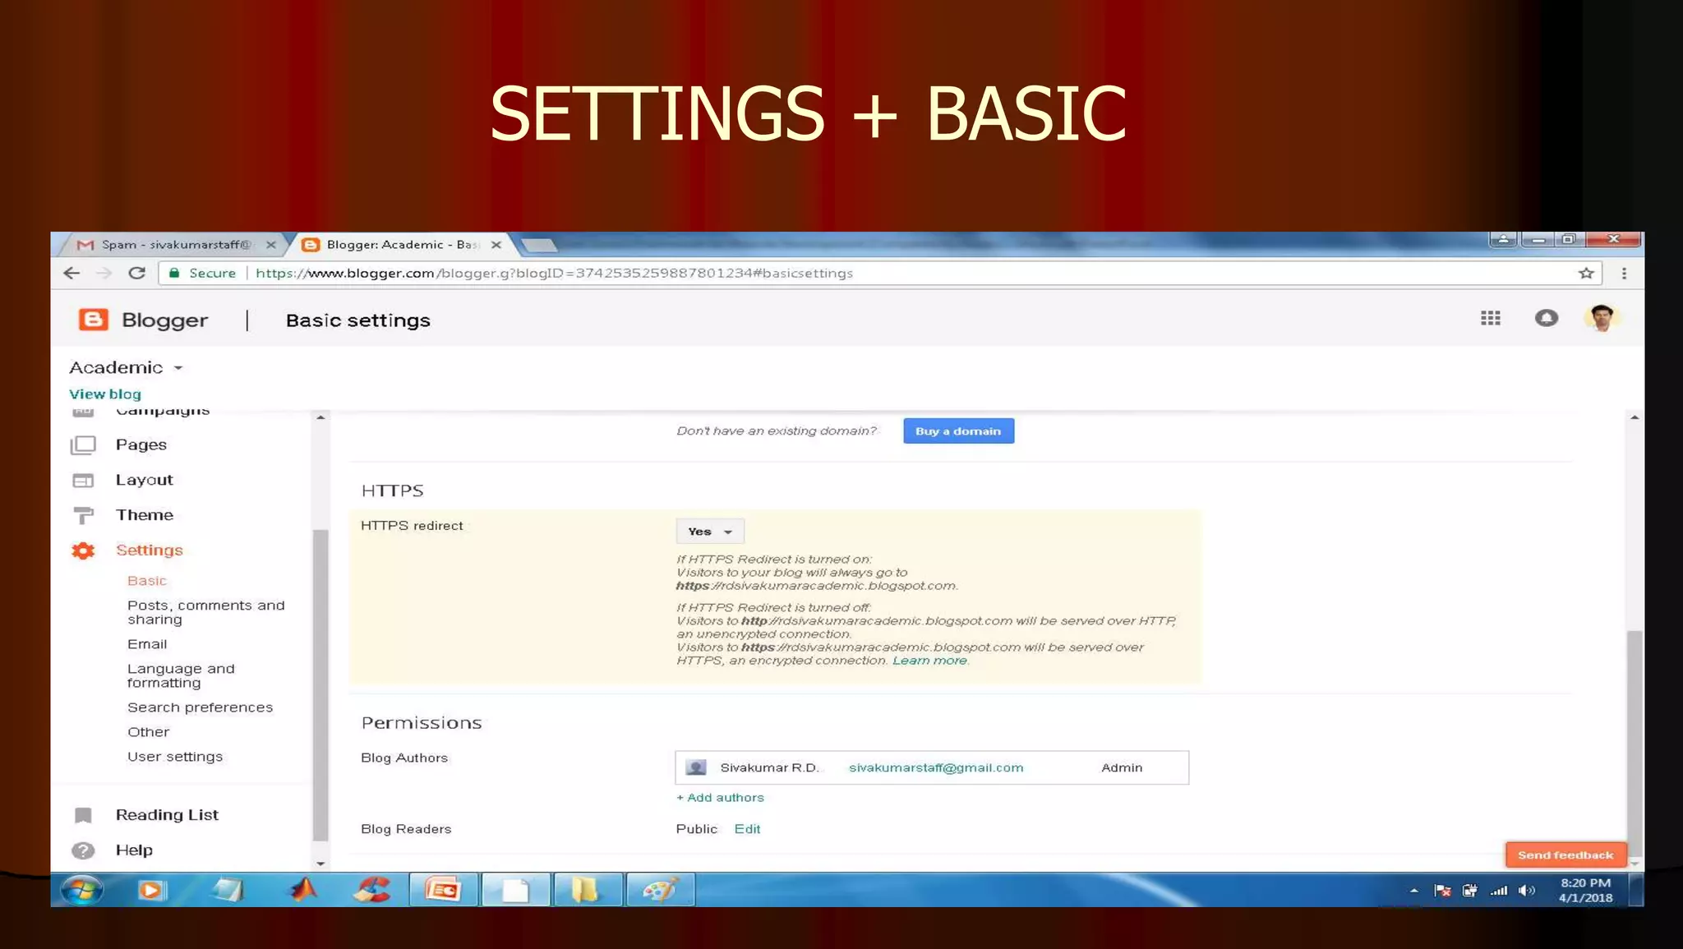Click the Theme paint roller icon

(83, 515)
